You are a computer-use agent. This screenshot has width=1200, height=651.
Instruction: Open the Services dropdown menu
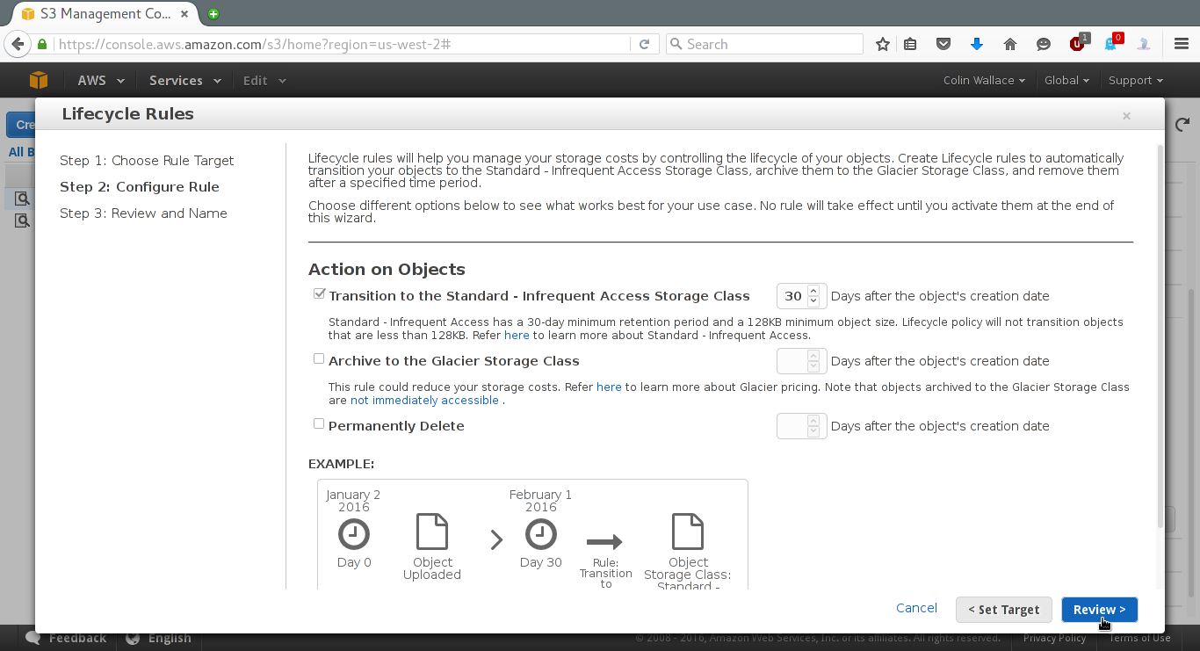click(184, 80)
